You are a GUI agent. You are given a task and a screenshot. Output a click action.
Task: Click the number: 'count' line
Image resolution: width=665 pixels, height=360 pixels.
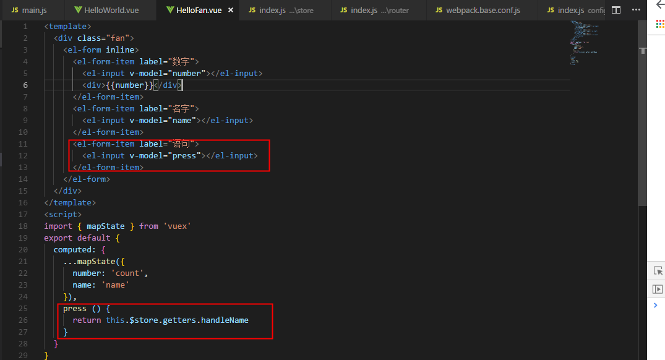pyautogui.click(x=110, y=273)
